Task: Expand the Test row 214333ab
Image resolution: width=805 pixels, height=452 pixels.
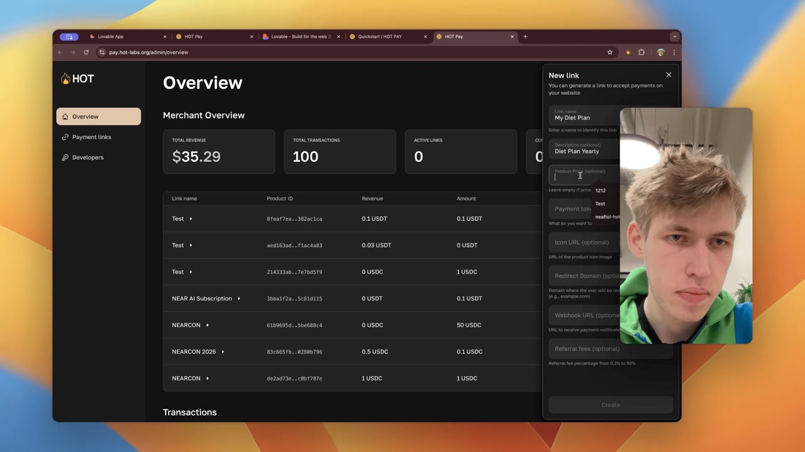Action: pos(191,272)
